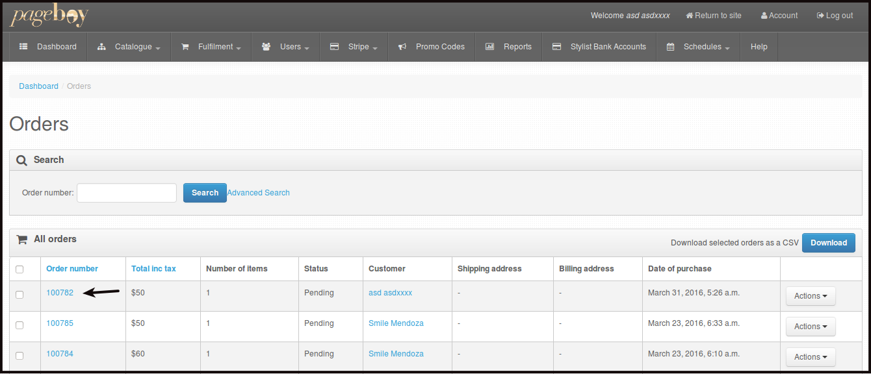
Task: Click the user icon beside Account
Action: (764, 16)
